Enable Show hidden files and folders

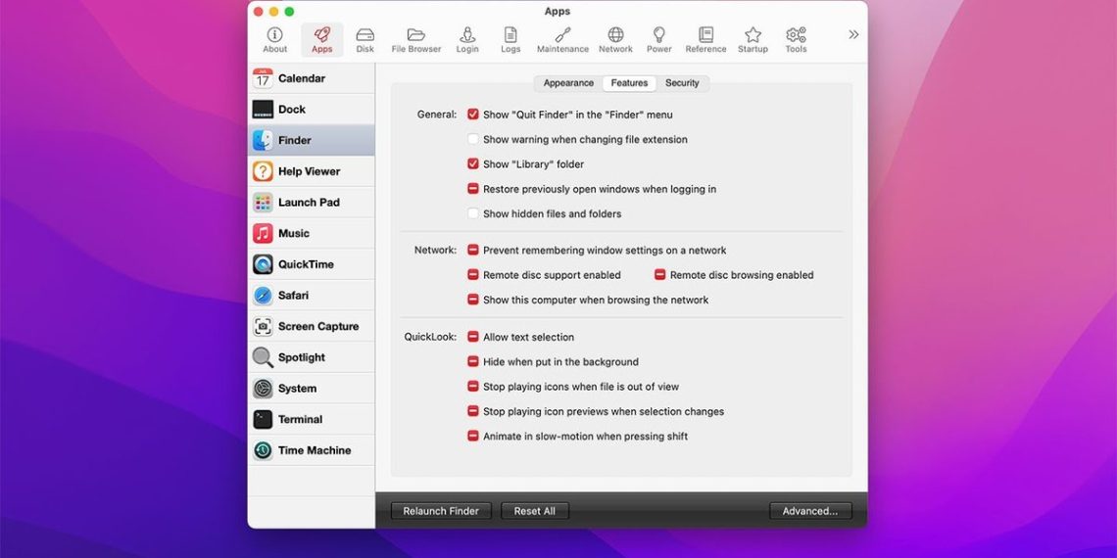pos(473,213)
